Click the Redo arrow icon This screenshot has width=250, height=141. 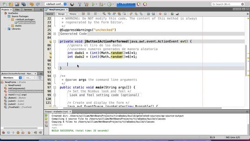[x=38, y=4]
